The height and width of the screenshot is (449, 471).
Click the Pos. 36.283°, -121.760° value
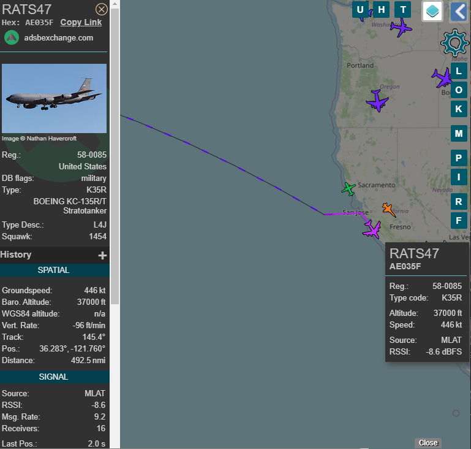pyautogui.click(x=72, y=349)
